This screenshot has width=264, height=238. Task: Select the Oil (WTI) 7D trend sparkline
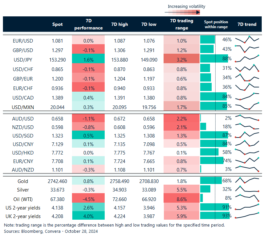[x=247, y=198]
